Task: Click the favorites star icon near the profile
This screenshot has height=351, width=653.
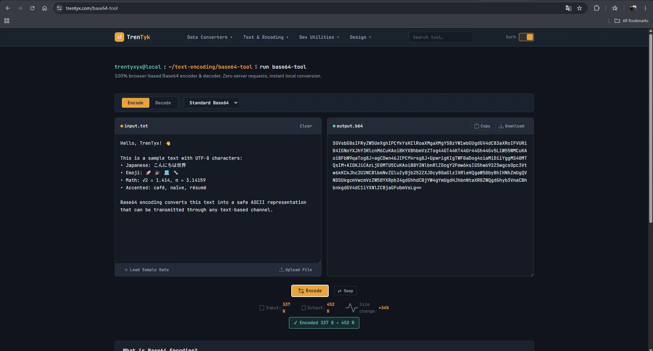Action: click(615, 8)
